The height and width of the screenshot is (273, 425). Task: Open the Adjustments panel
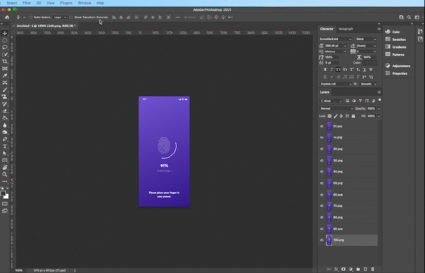tap(398, 66)
